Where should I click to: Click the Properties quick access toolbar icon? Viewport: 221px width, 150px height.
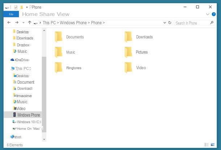coord(16,7)
